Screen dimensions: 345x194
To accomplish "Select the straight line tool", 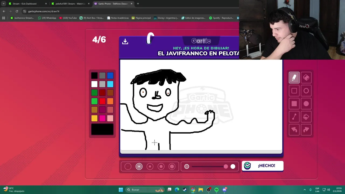I will pyautogui.click(x=294, y=117).
